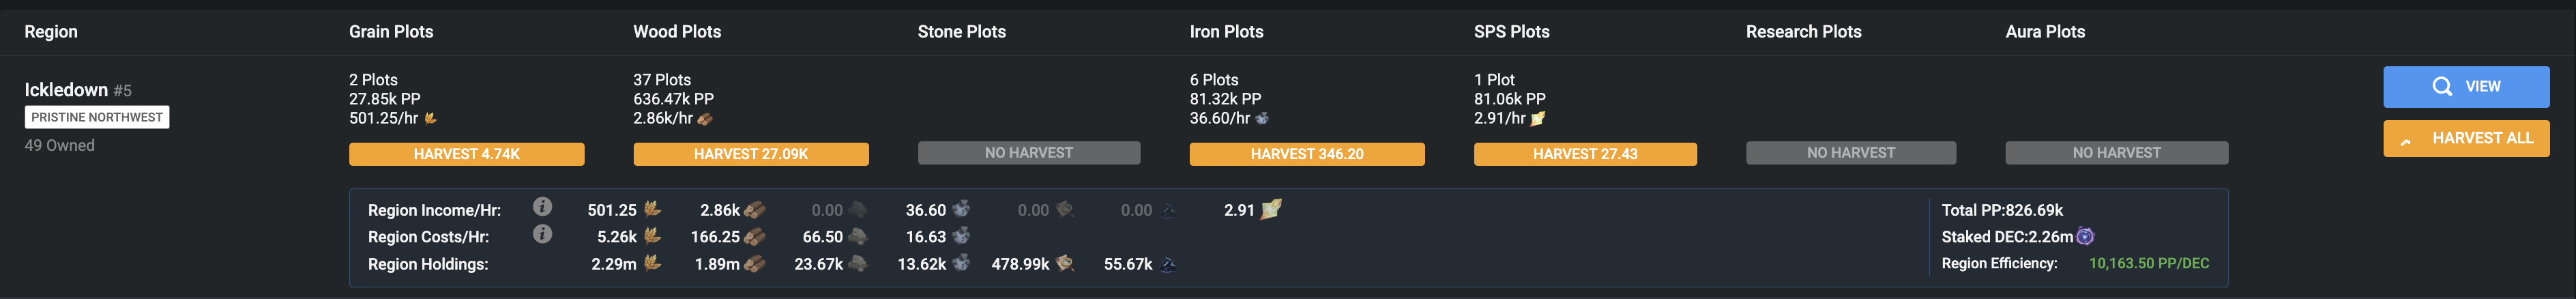
Task: Click the SPS icon beside 2.91/hr
Action: point(1538,118)
